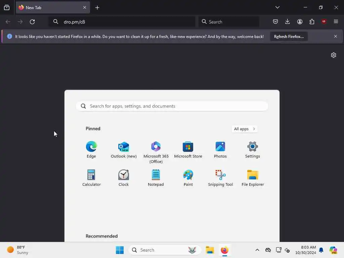344x258 pixels.
Task: Close the New Tab tab
Action: 85,8
